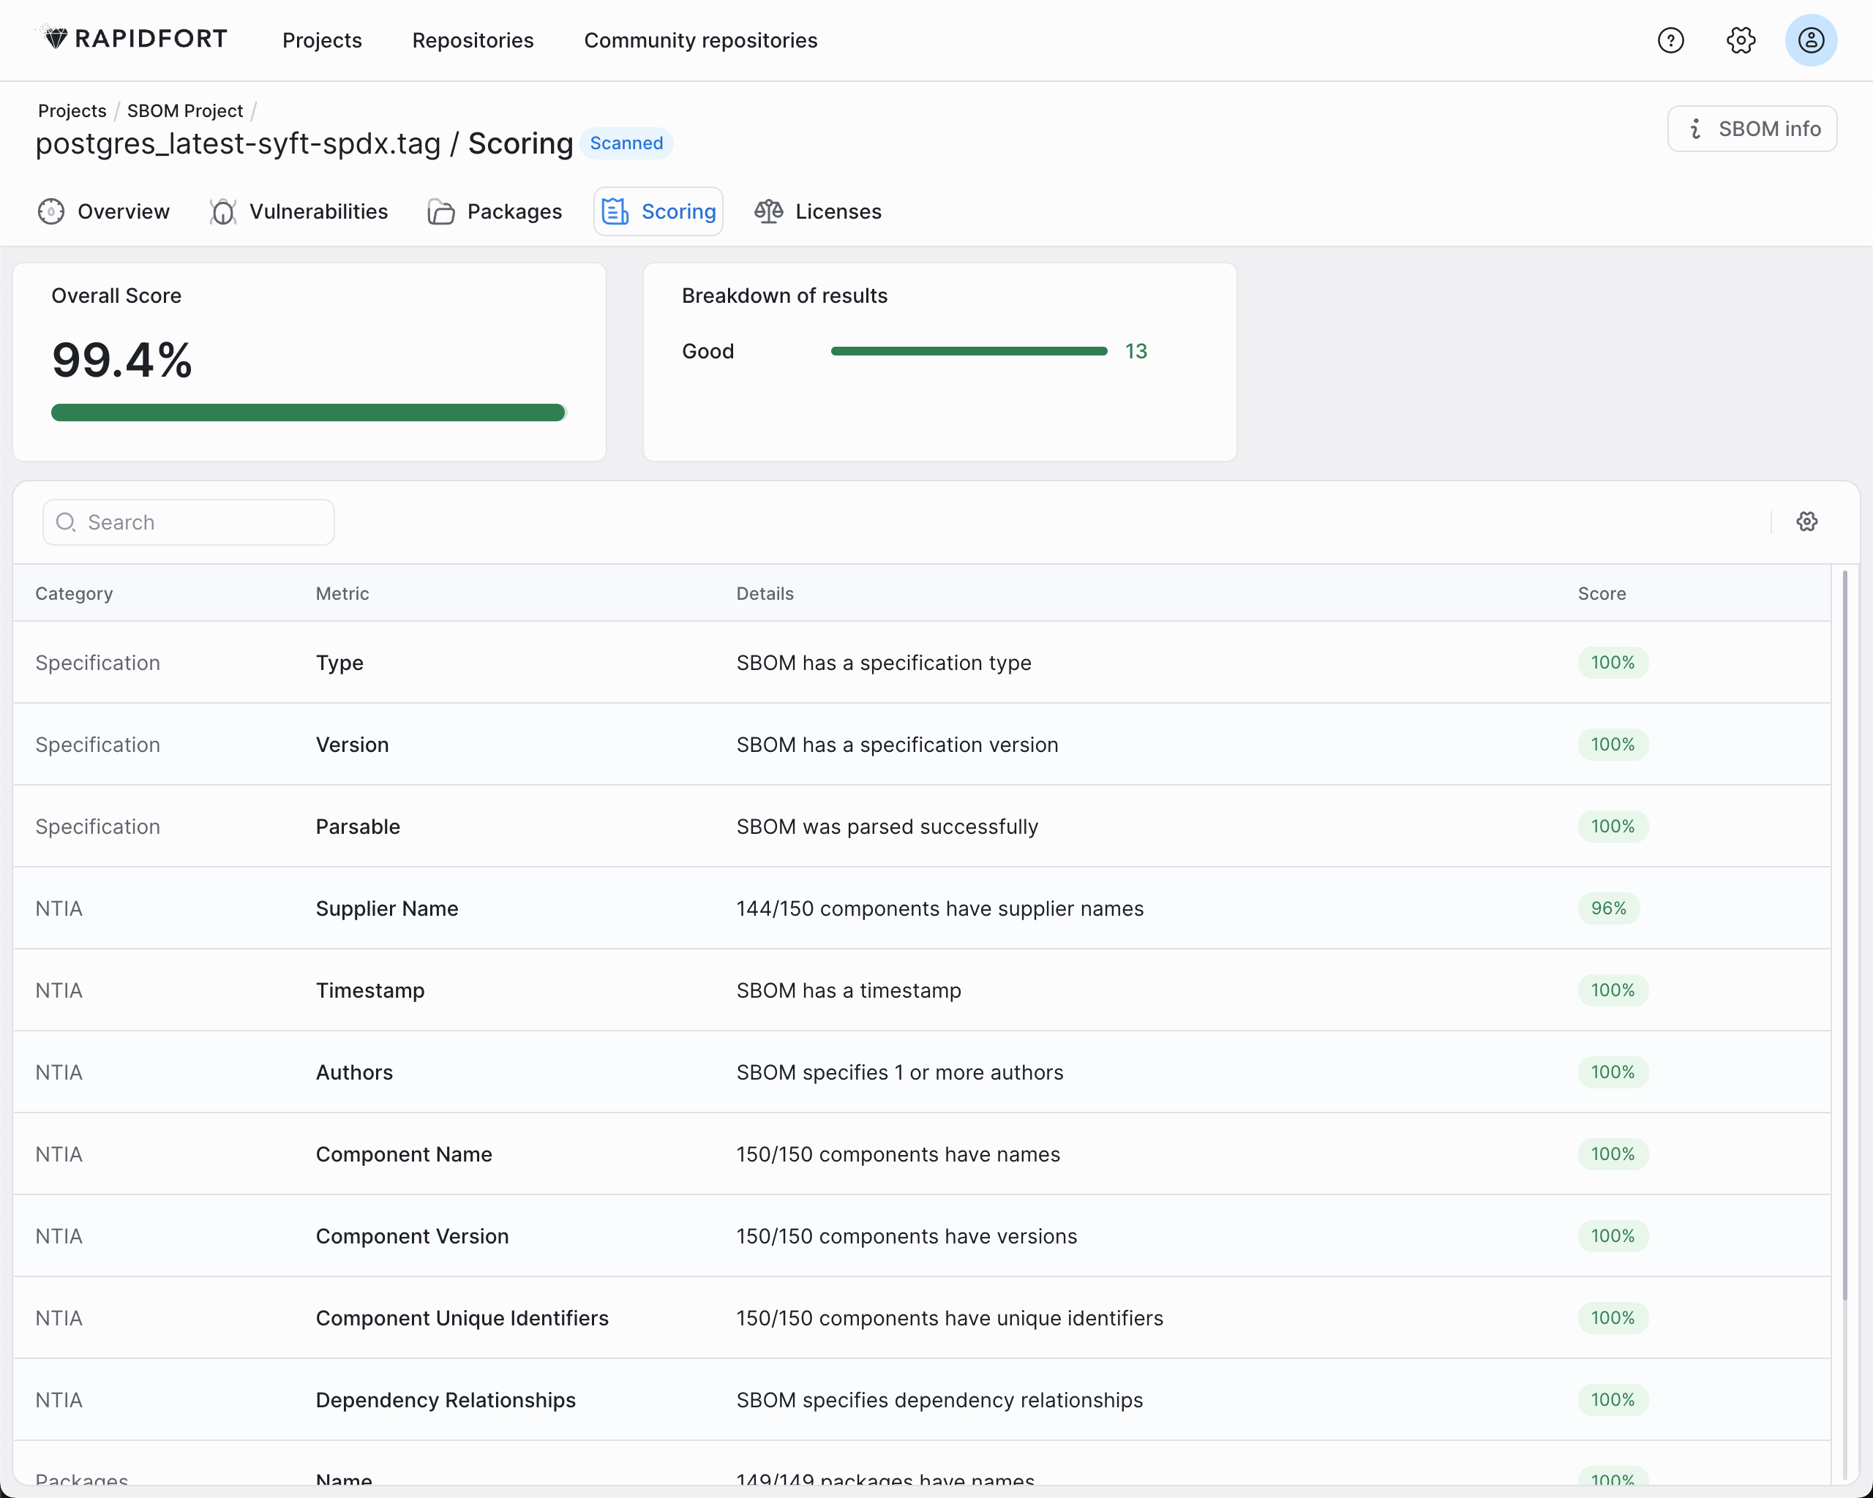Click the Scanned status badge

click(626, 143)
